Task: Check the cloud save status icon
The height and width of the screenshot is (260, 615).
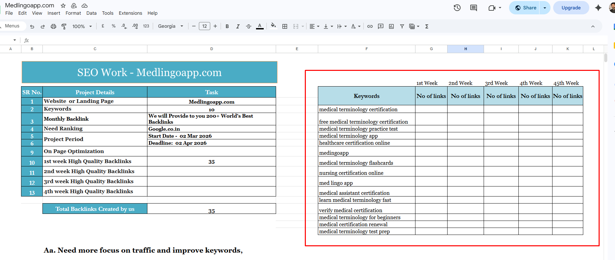Action: click(x=85, y=6)
